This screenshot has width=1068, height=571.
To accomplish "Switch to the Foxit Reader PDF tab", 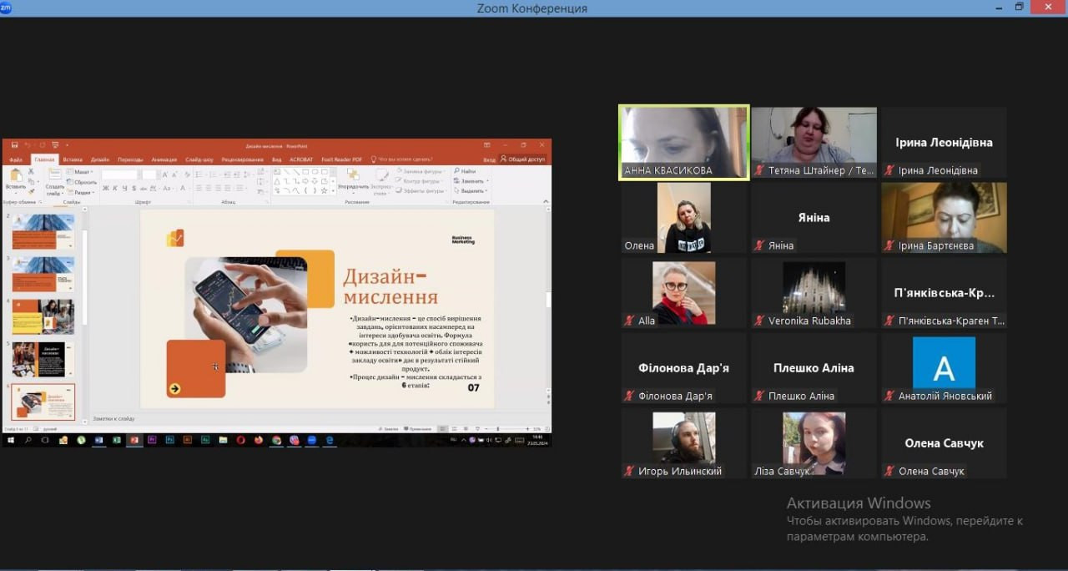I will coord(341,159).
